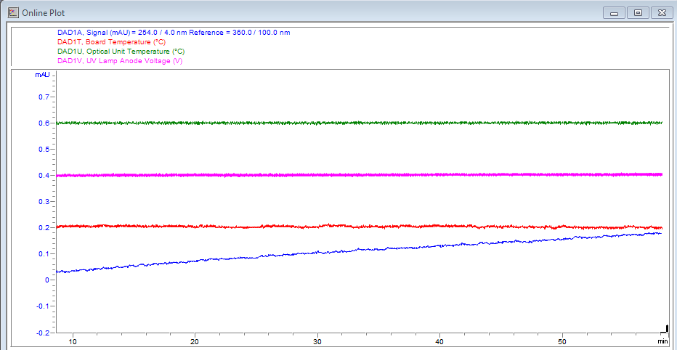Click the min x-axis unit label
The height and width of the screenshot is (350, 677).
[x=662, y=341]
